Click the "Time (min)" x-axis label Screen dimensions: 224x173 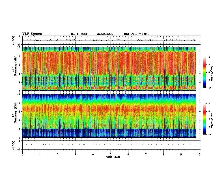pos(113,157)
